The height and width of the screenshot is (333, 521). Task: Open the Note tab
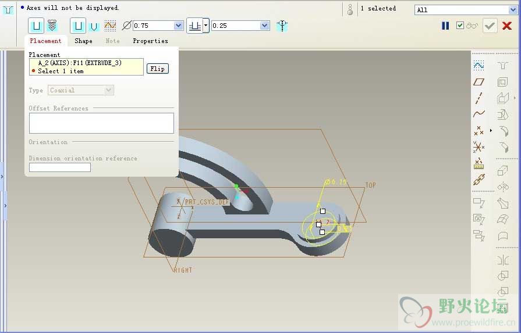(112, 41)
